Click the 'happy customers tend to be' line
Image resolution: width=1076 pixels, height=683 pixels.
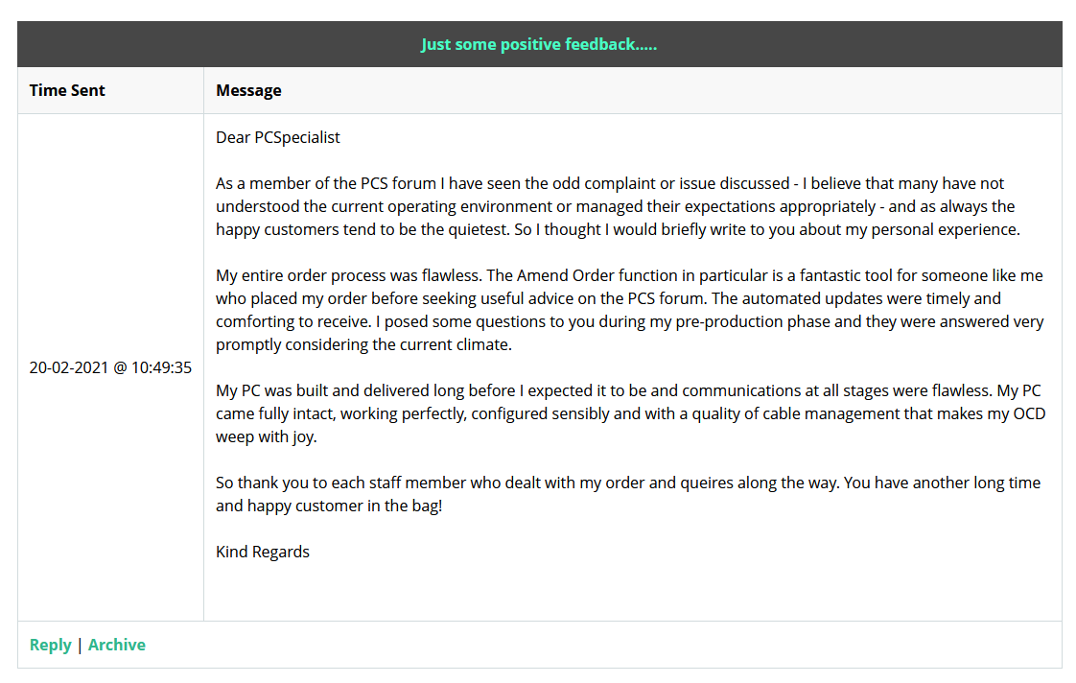pyautogui.click(x=619, y=229)
